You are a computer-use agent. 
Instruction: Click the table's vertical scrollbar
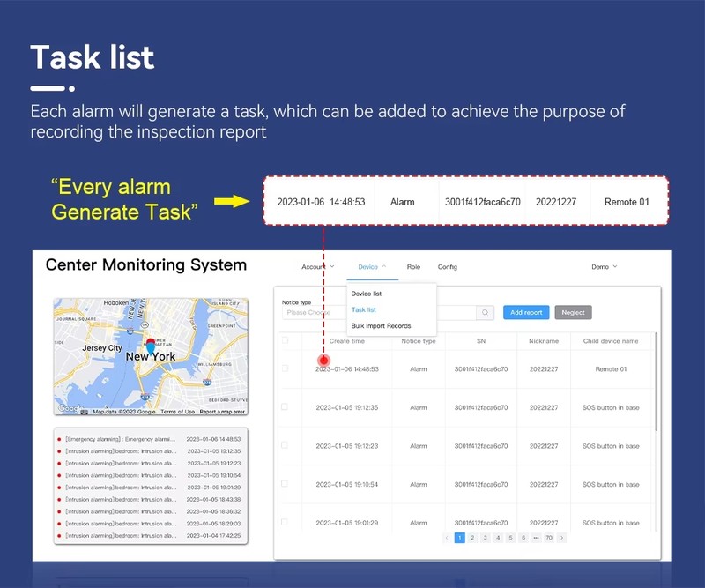click(656, 388)
